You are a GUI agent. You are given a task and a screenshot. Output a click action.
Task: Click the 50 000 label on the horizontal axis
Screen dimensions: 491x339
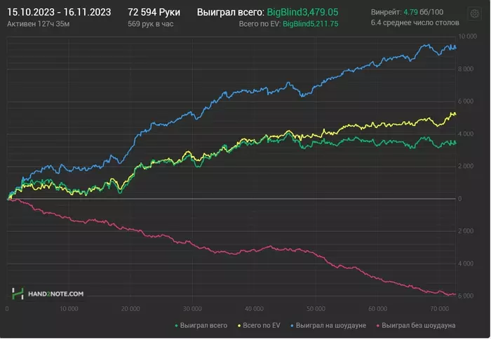tap(316, 309)
